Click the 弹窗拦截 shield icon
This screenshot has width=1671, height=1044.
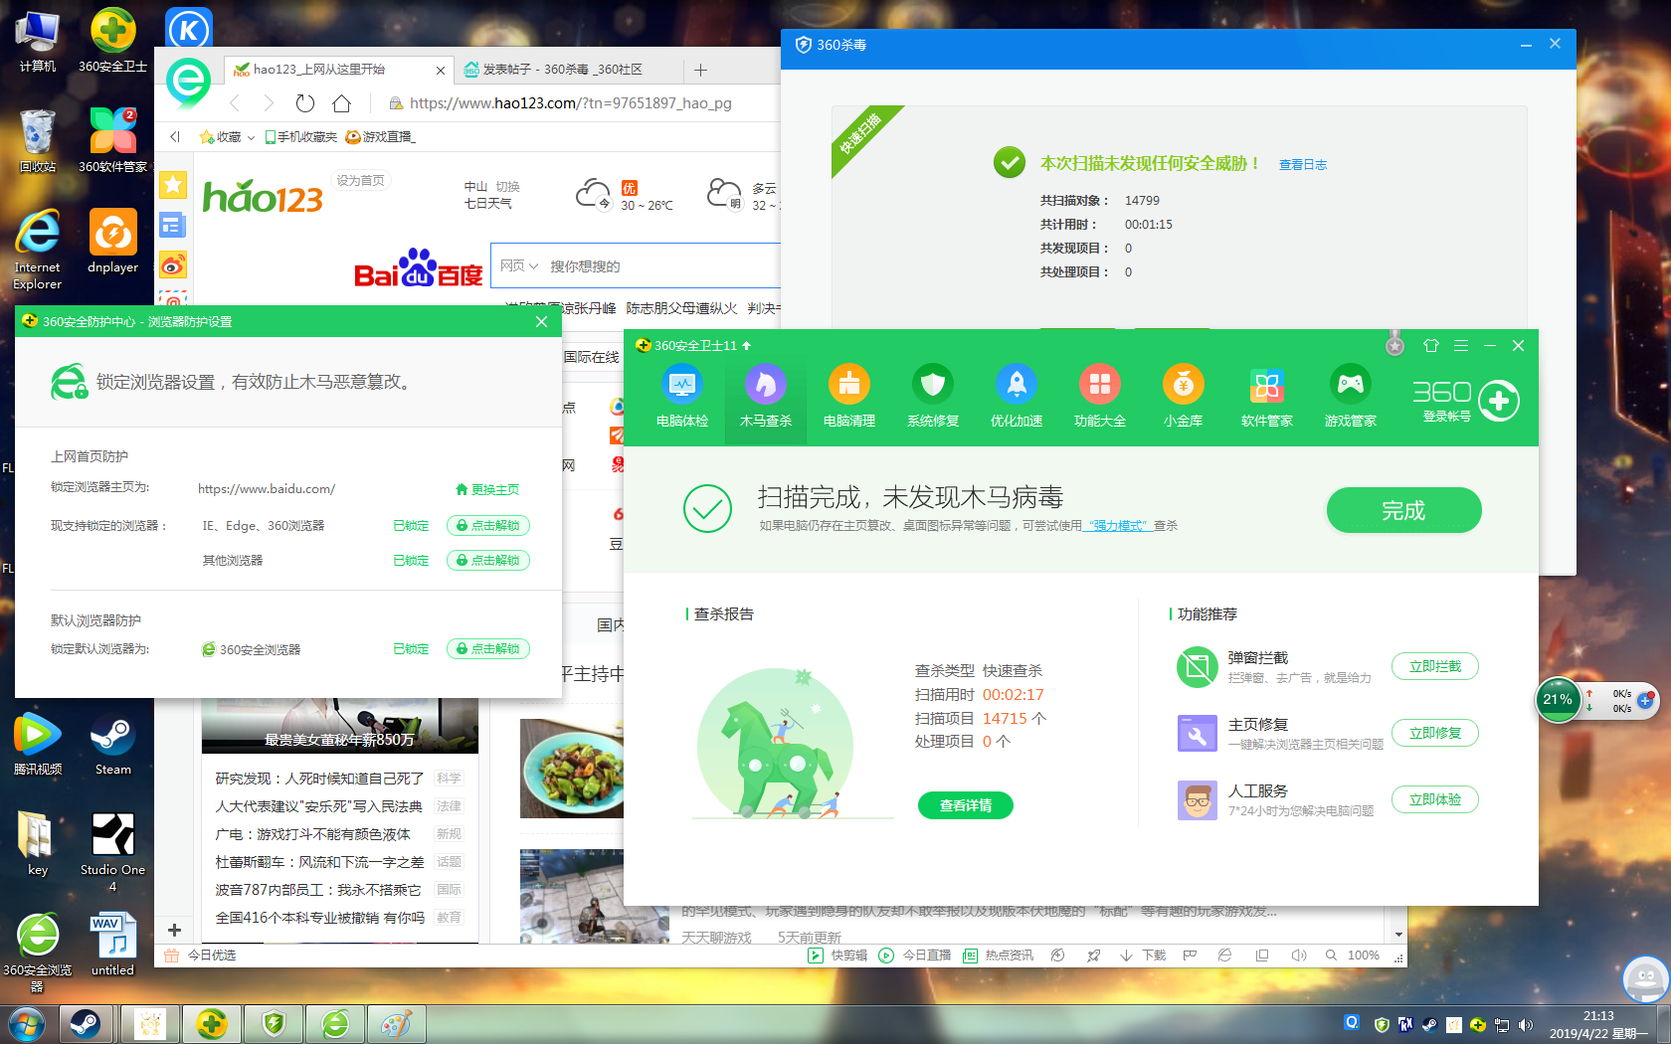pyautogui.click(x=1197, y=666)
